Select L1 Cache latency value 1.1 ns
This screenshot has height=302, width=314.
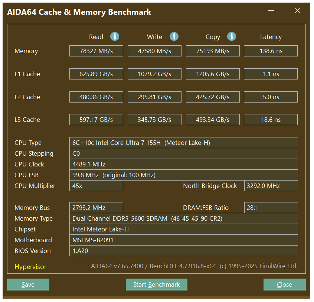click(x=271, y=74)
